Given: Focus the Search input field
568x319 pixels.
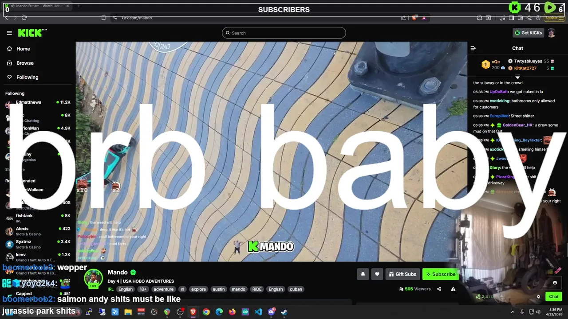Looking at the screenshot, I should tap(284, 33).
